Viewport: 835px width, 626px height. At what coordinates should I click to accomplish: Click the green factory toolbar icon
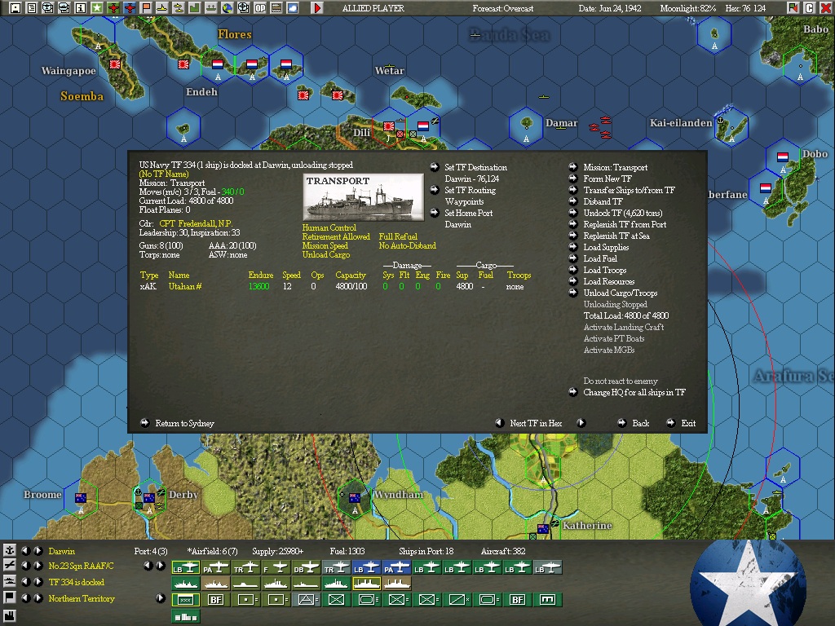[x=194, y=8]
